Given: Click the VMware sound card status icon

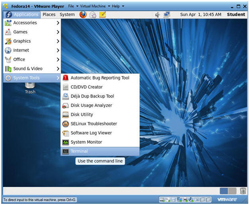Looking at the screenshot, I should point(191,199).
